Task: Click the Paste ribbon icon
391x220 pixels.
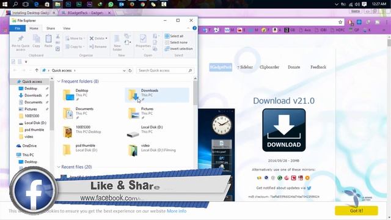Action: click(x=48, y=42)
